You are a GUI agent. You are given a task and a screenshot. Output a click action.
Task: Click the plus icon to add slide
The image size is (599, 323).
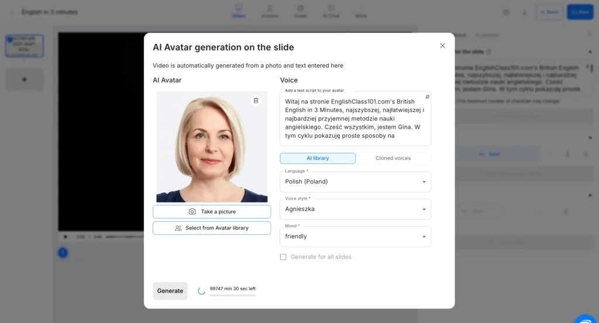point(25,80)
